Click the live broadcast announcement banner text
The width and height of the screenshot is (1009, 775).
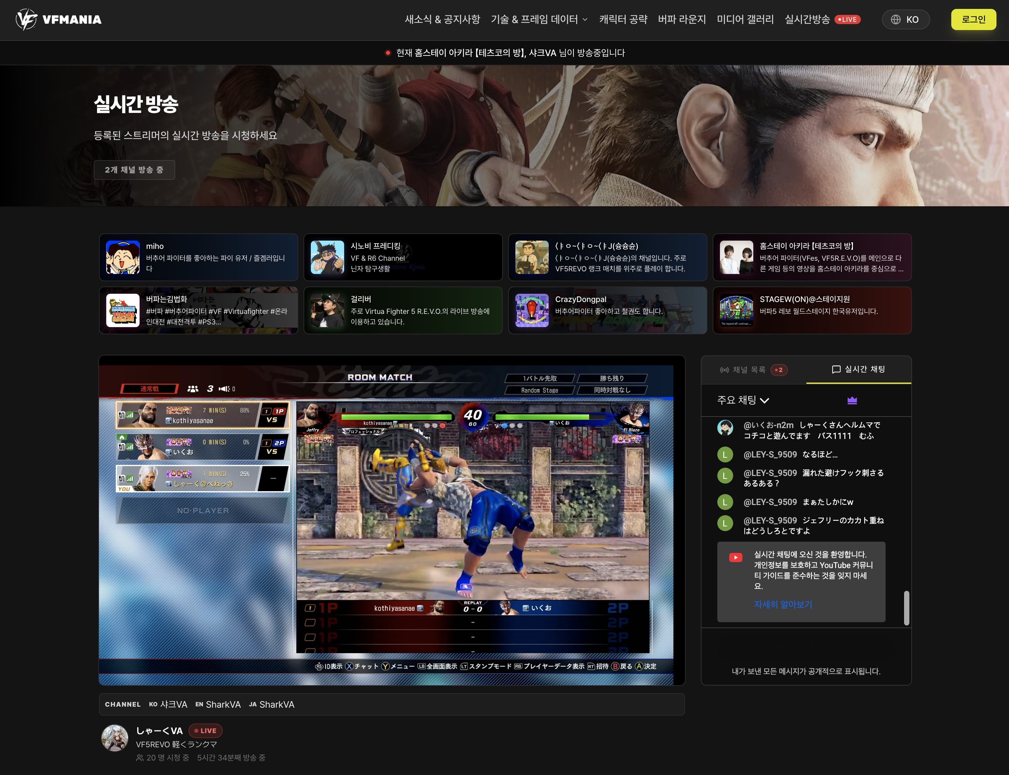[510, 52]
